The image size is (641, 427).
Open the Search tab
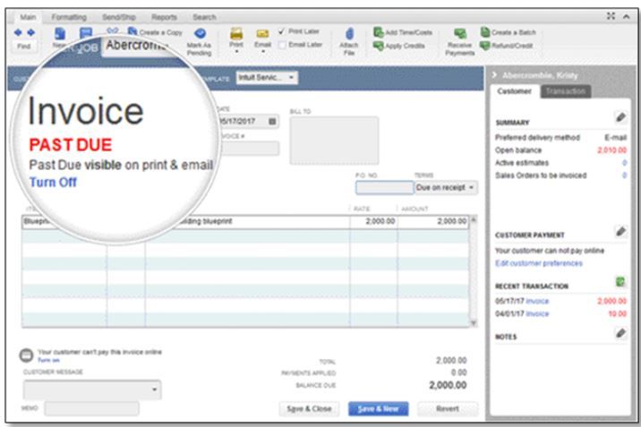click(x=204, y=17)
